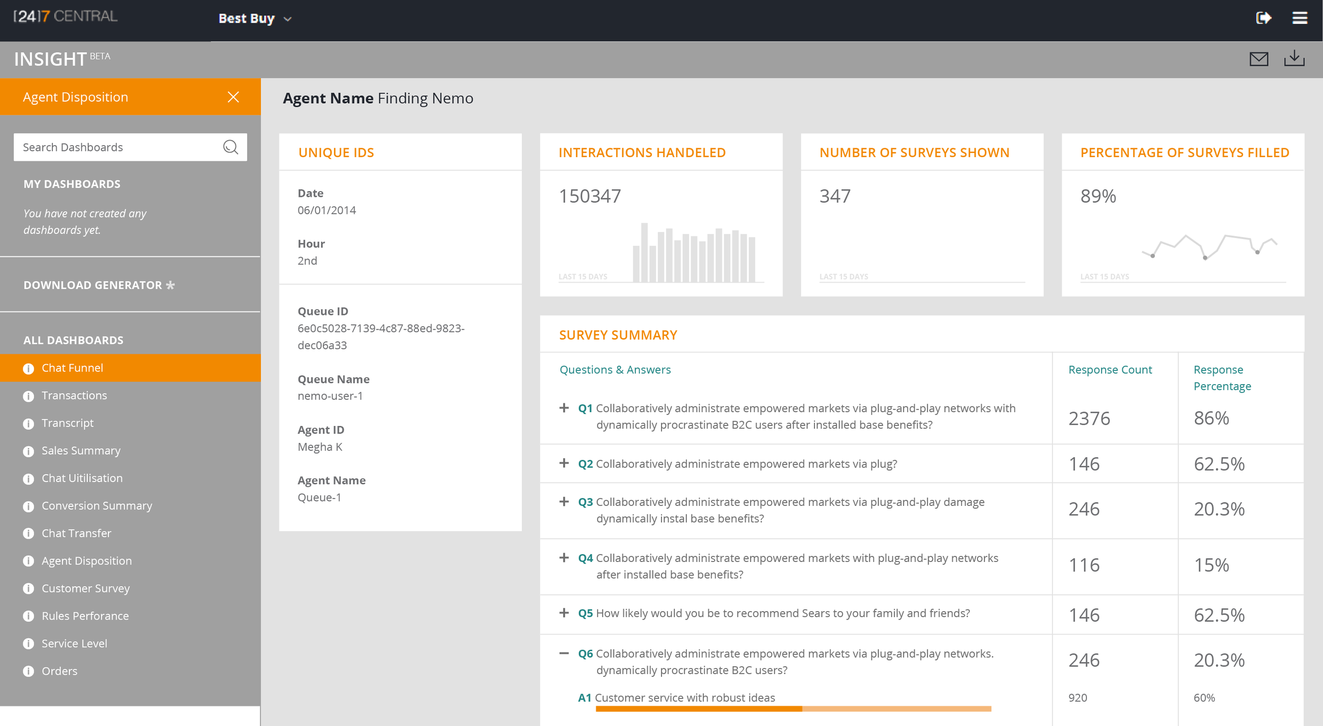The image size is (1323, 726).
Task: Expand survey question Q1
Action: tap(564, 408)
